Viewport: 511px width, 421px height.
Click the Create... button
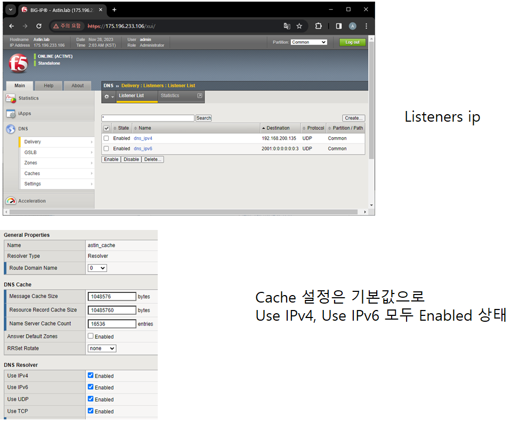pyautogui.click(x=354, y=118)
